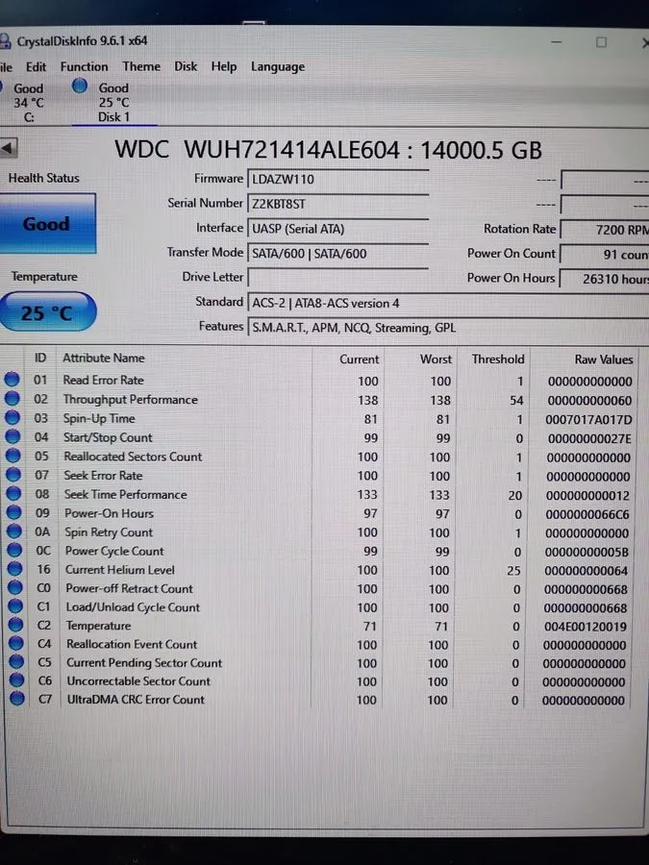Click status dot for Current Pending Sector Count
The image size is (649, 865).
(x=16, y=661)
